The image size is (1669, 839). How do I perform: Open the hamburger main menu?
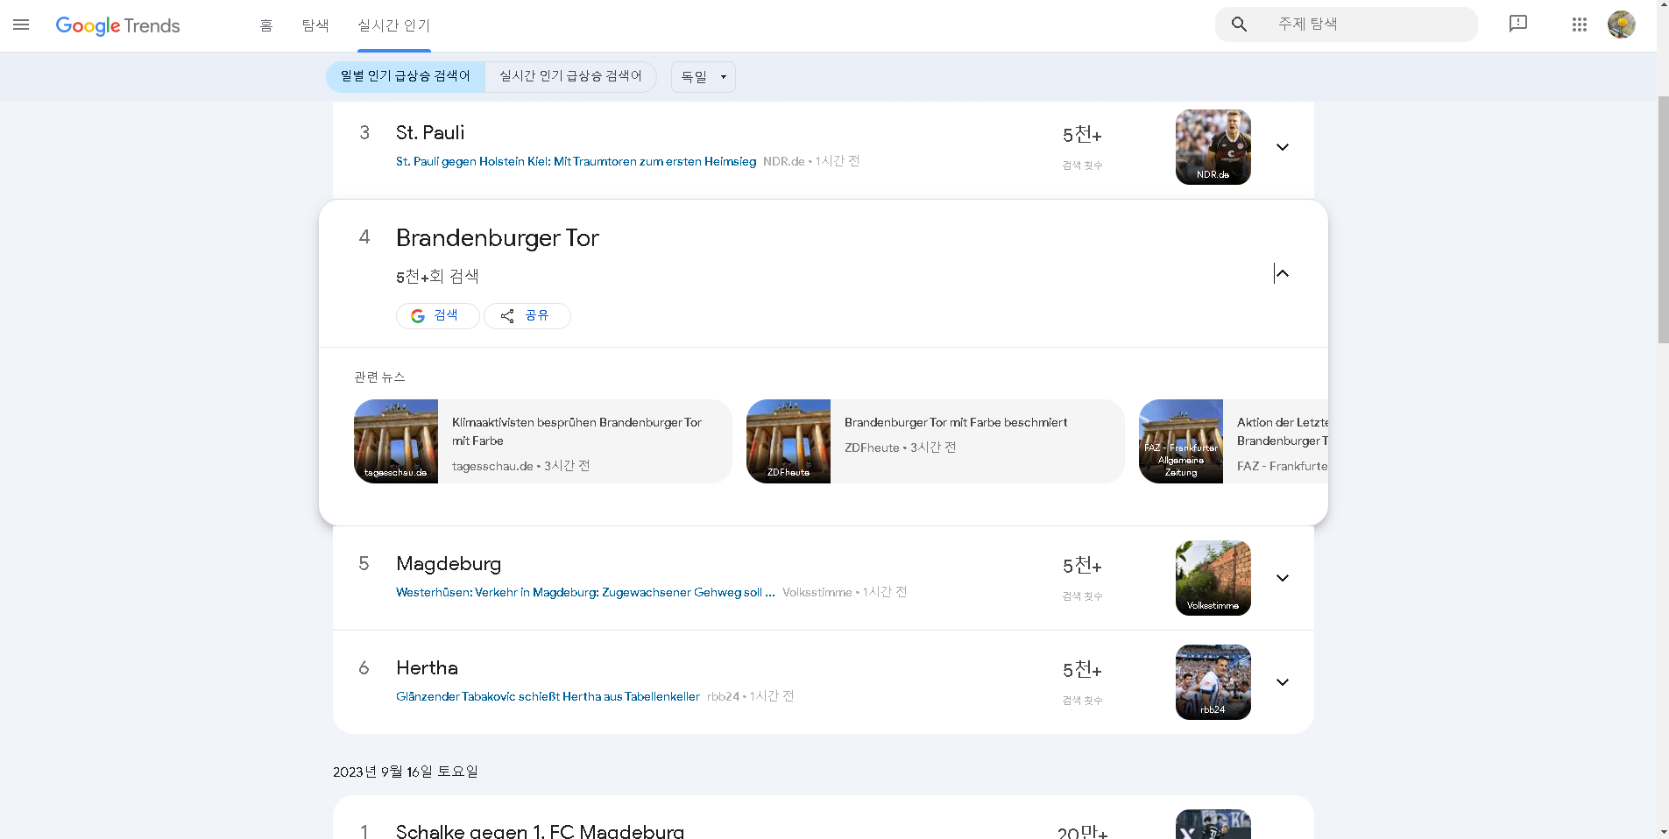(x=21, y=25)
